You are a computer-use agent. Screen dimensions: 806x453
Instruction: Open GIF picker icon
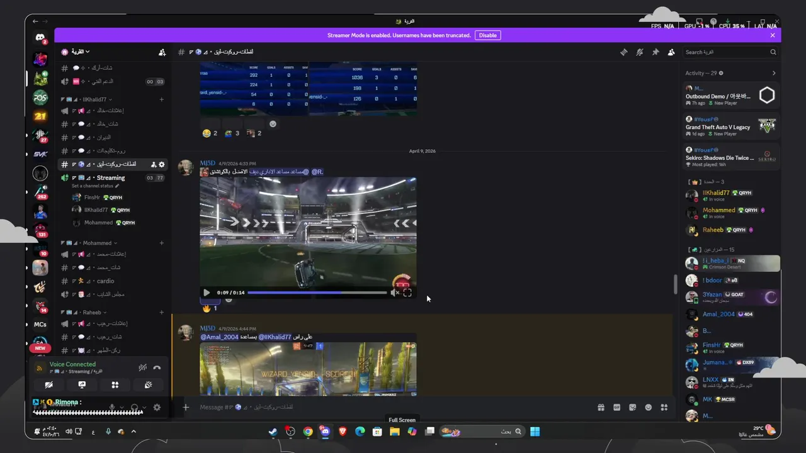[616, 407]
